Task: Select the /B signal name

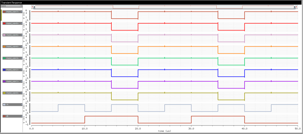Action: (x=7, y=116)
